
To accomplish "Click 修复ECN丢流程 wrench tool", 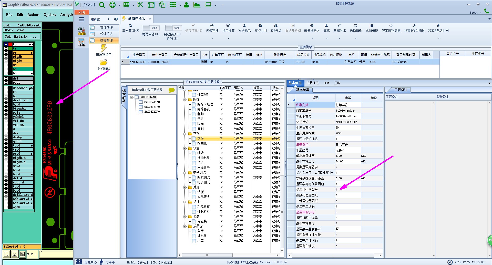I will 414,28.
